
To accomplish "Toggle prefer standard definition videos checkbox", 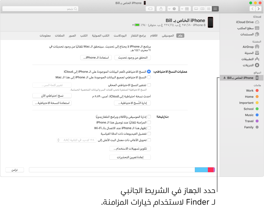I will point(149,134).
